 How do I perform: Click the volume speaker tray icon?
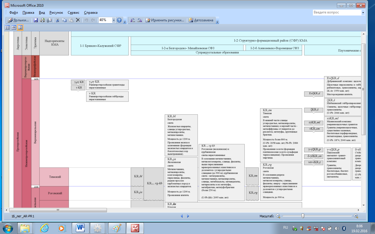(x=337, y=228)
